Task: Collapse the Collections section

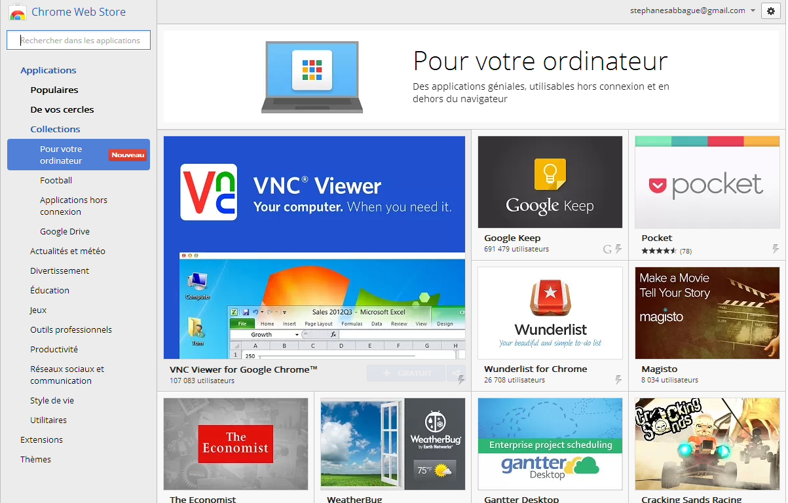Action: click(55, 129)
